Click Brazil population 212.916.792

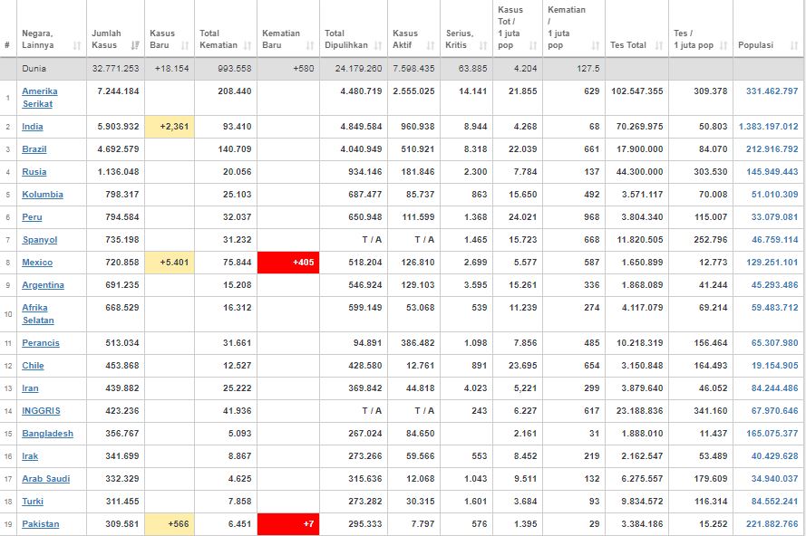(772, 148)
